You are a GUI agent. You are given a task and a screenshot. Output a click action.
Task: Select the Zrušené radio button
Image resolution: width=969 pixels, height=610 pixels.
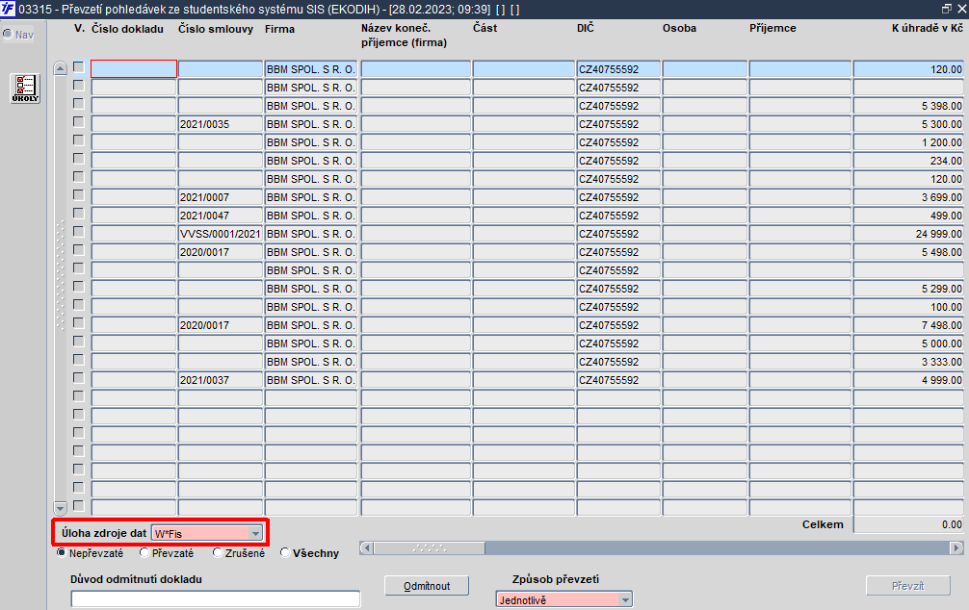tap(217, 552)
